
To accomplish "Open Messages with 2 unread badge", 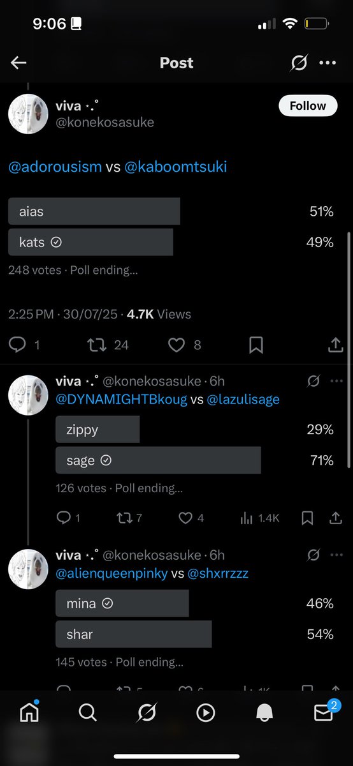I will [x=324, y=712].
